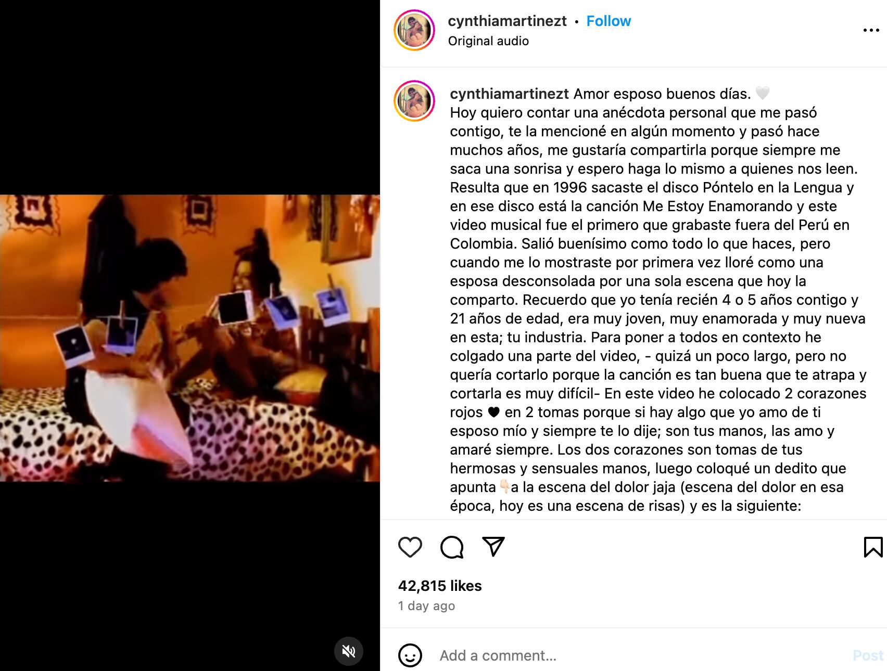Screen dimensions: 887x671
Task: Click the 1 day ago timestamp
Action: 426,606
